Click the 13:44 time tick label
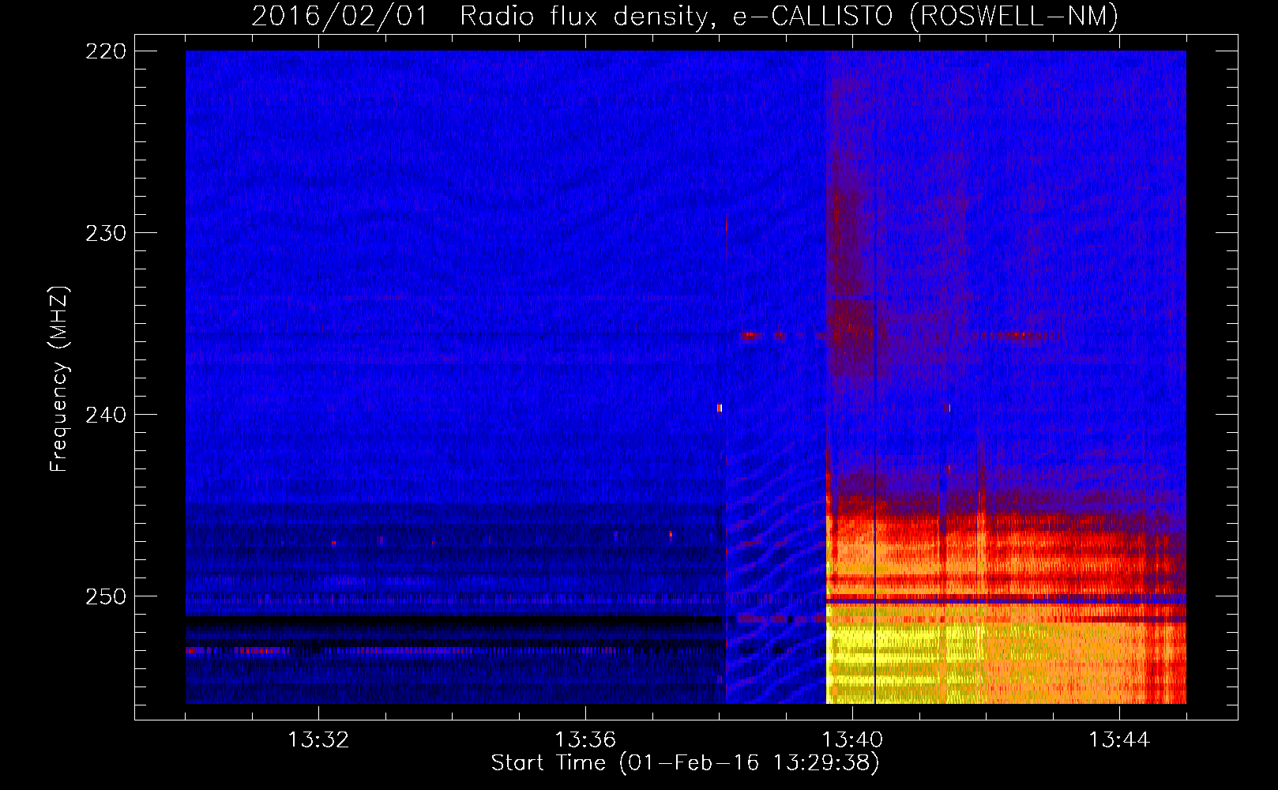 coord(1119,740)
